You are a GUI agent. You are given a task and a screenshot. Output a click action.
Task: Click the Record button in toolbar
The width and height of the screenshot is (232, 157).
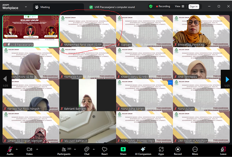[178, 151]
